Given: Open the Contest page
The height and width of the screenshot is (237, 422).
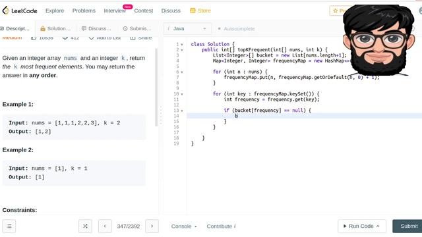Looking at the screenshot, I should click(x=144, y=11).
